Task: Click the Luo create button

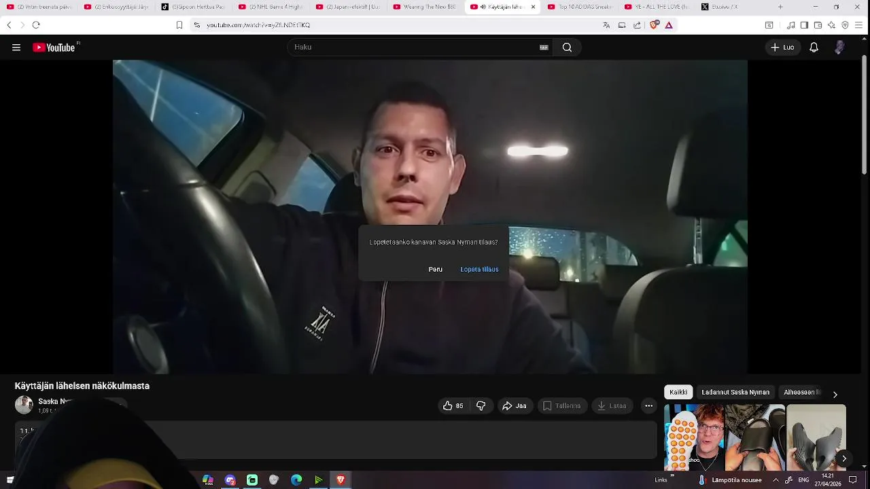Action: pyautogui.click(x=782, y=48)
